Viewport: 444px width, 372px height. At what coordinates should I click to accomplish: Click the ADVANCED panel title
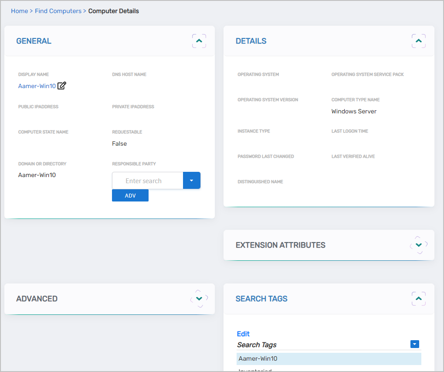[x=37, y=299]
